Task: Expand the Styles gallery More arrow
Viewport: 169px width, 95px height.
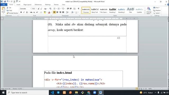Action: point(145,13)
